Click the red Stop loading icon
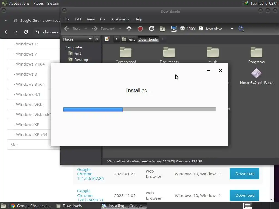 pyautogui.click(x=140, y=29)
